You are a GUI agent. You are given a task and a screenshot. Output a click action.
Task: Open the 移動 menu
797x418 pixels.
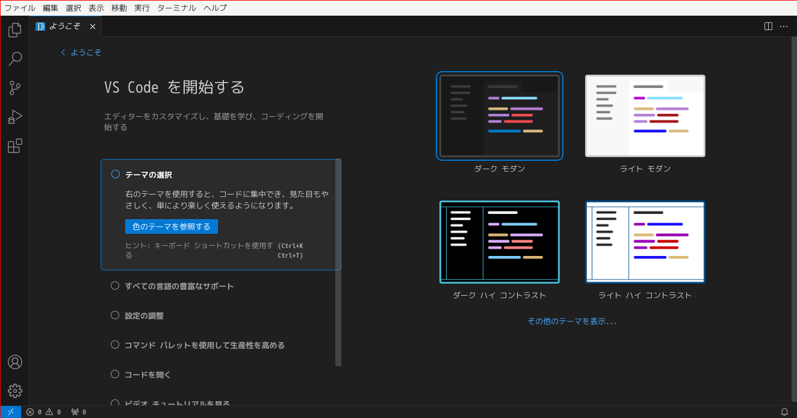click(x=119, y=8)
